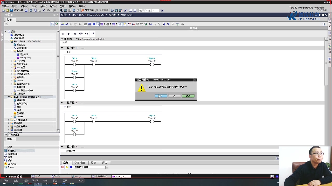This screenshot has height=186, width=332.
Task: Expand the 未分组的设备 folder
Action: [x=9, y=120]
